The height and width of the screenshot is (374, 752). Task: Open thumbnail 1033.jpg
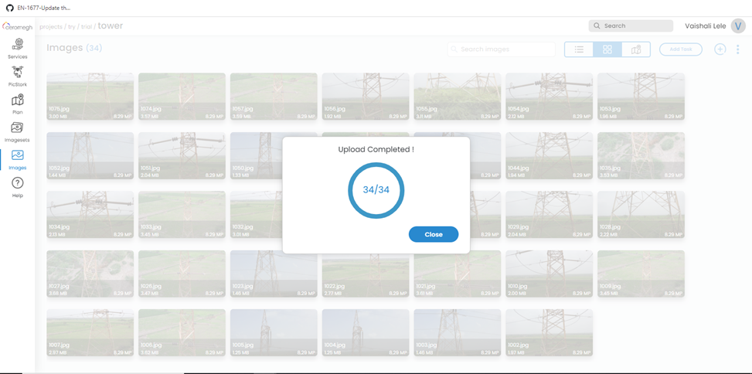point(182,215)
